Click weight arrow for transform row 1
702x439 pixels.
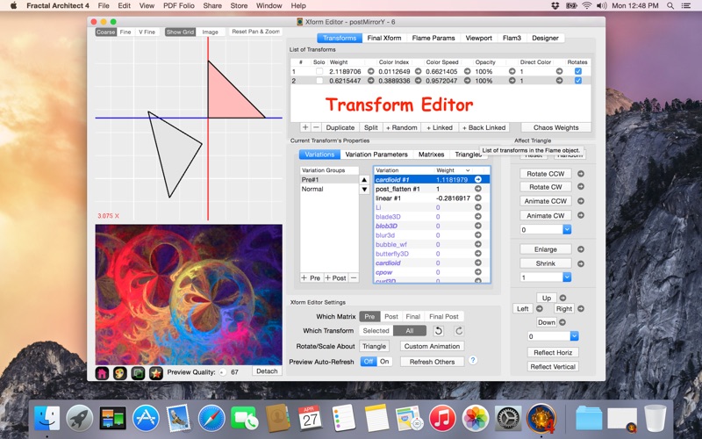point(370,71)
